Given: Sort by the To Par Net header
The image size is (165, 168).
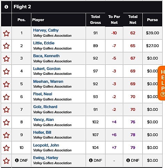Looking at the screenshot, I should 114,20.
